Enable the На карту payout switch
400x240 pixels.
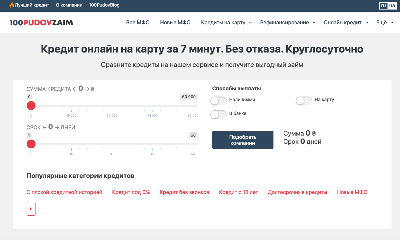click(x=304, y=101)
